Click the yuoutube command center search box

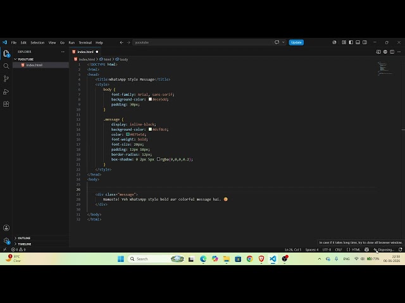tap(202, 42)
